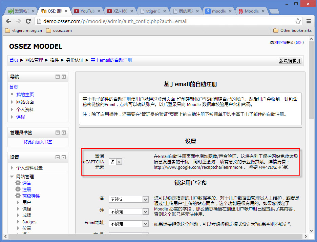Viewport: 317px width, 242px height.
Task: Dock the 导航 block to the side
Action: 64,77
